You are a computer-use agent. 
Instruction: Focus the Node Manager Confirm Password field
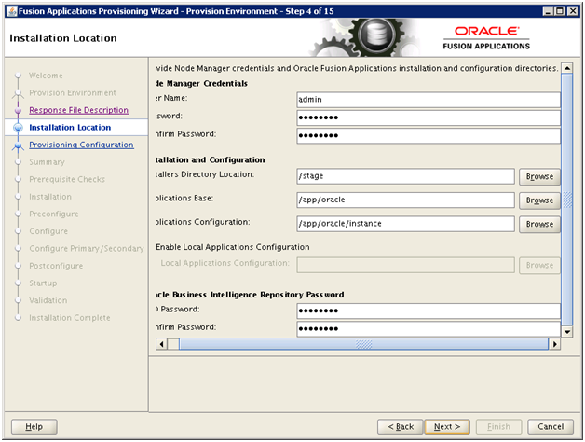pyautogui.click(x=429, y=135)
